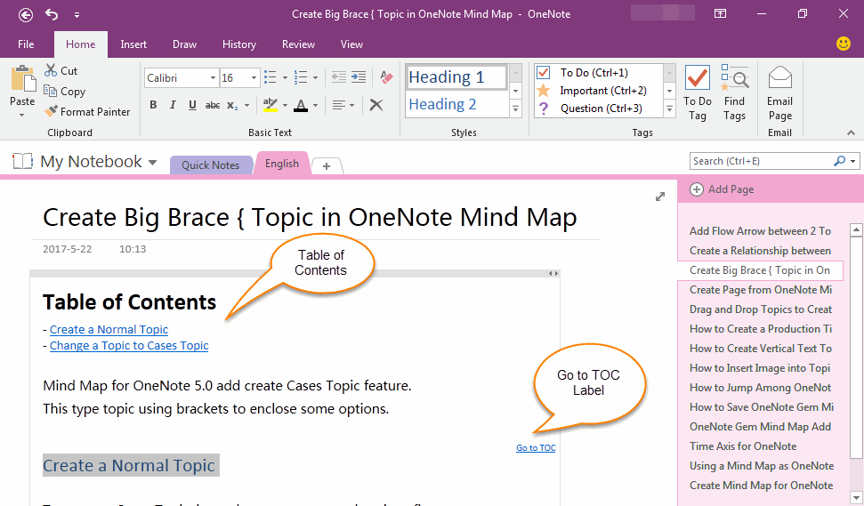The width and height of the screenshot is (864, 506).
Task: Expand the Styles gallery more arrow
Action: (516, 109)
